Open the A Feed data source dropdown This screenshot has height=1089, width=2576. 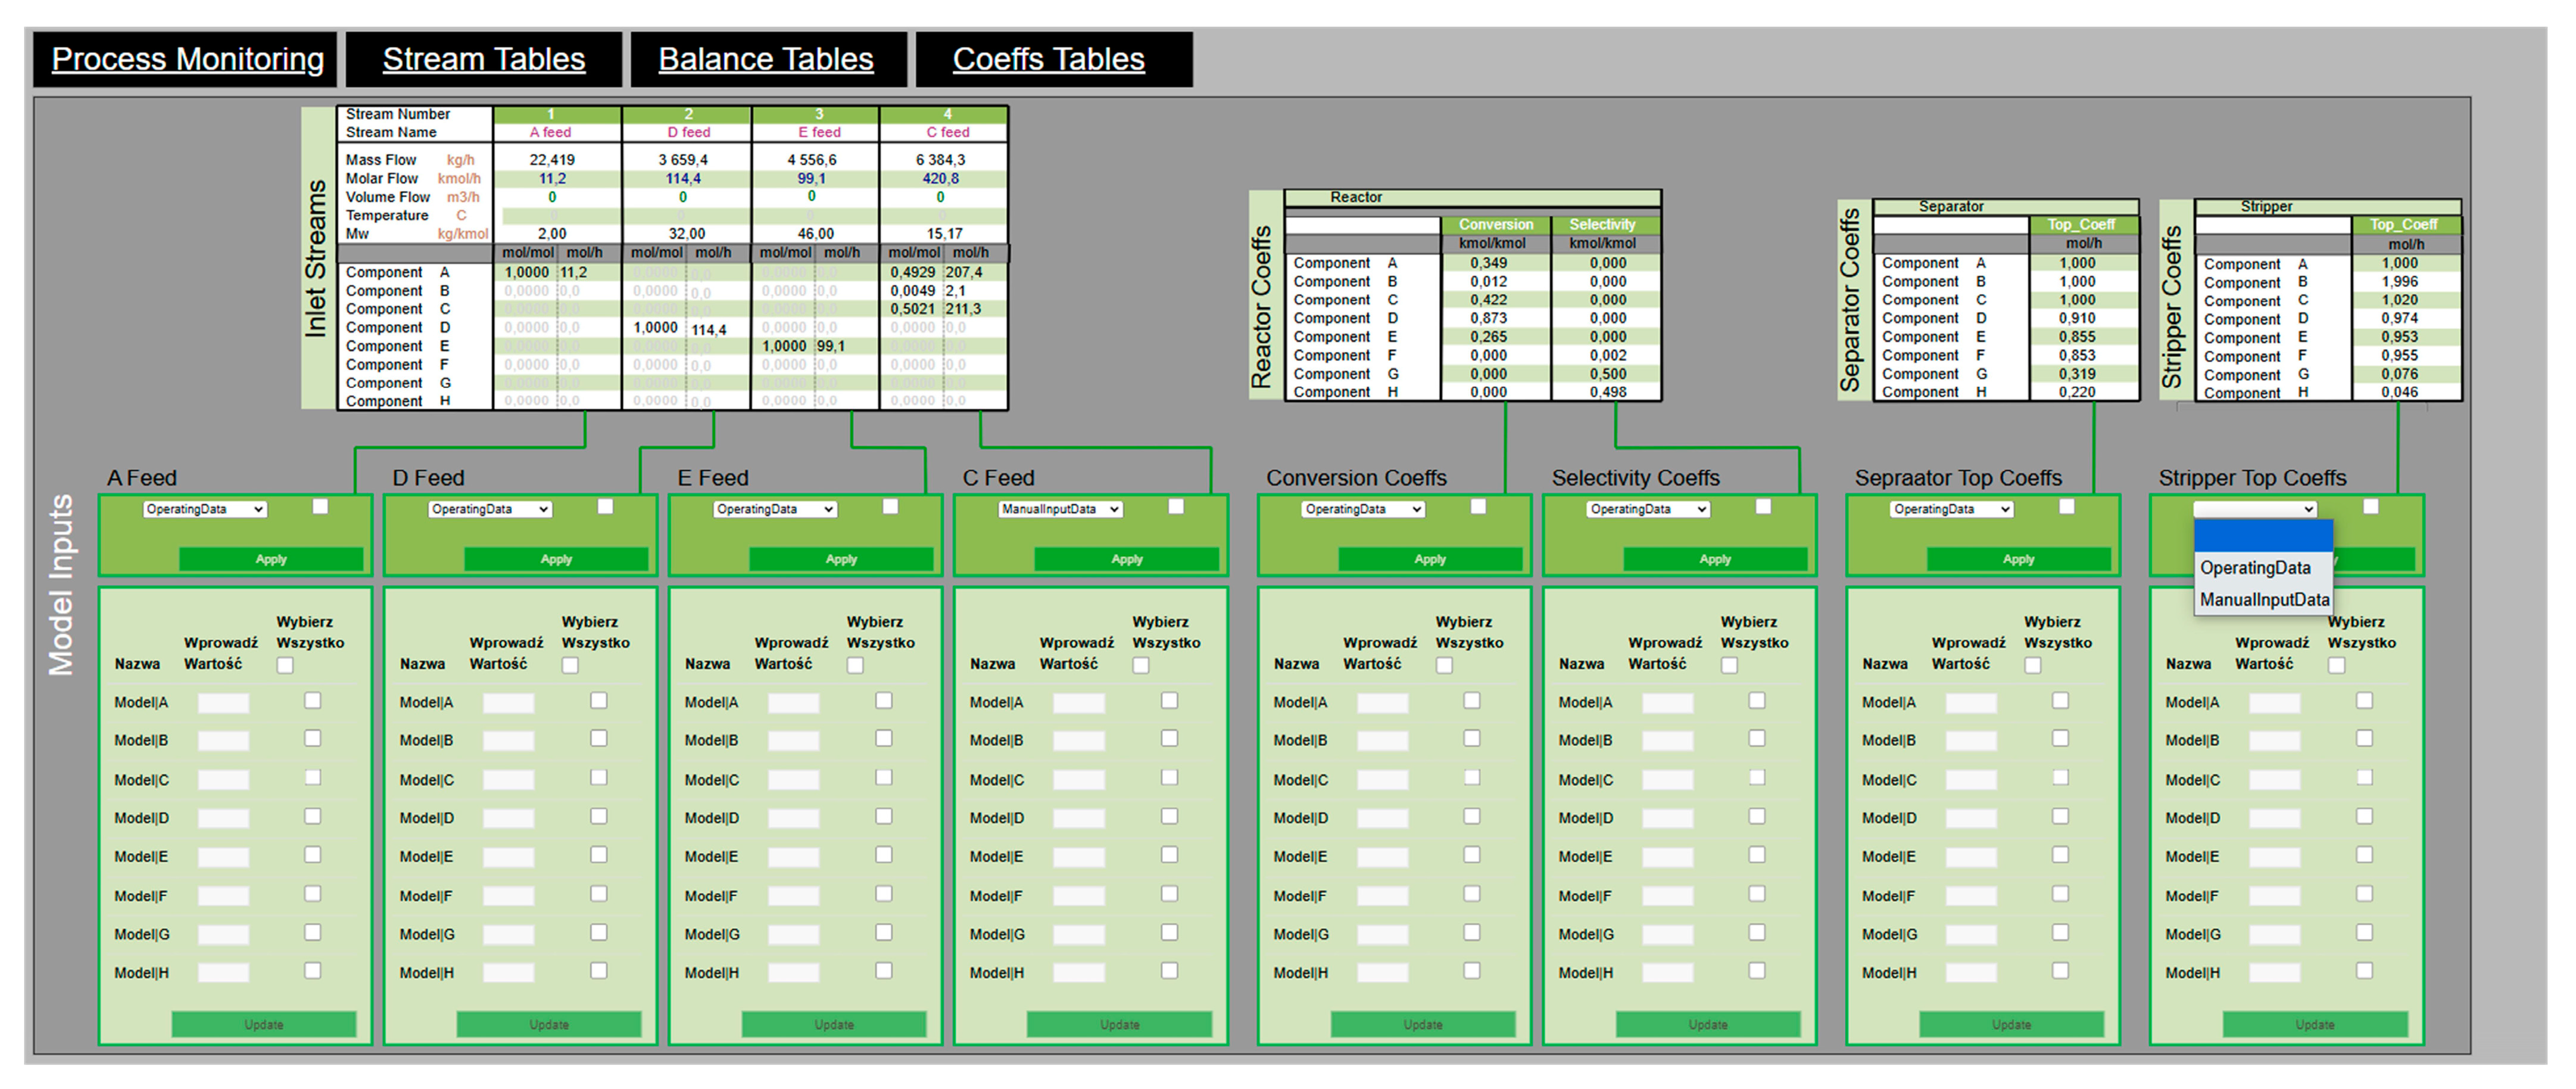click(x=204, y=509)
